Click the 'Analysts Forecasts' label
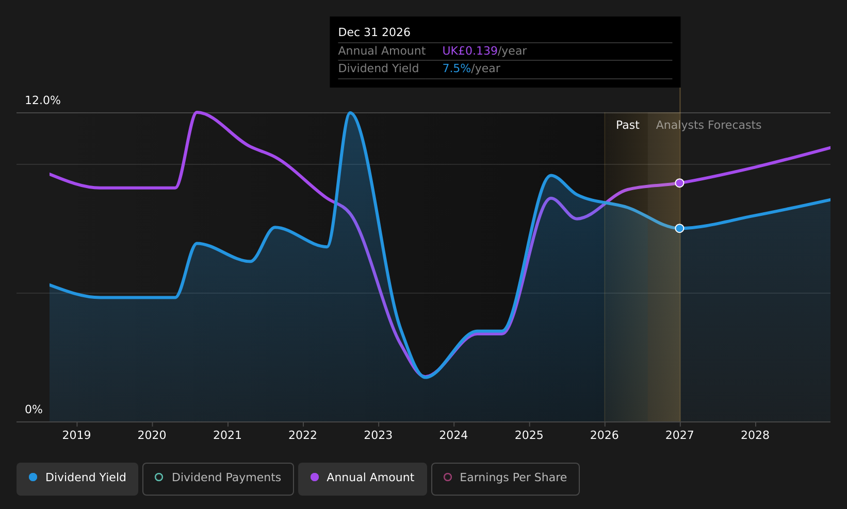Viewport: 847px width, 509px height. click(x=708, y=125)
